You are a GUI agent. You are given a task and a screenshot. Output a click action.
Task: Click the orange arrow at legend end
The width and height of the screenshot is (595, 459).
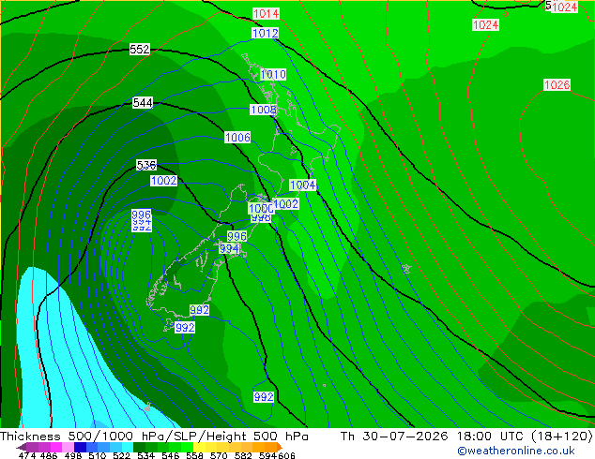click(280, 447)
